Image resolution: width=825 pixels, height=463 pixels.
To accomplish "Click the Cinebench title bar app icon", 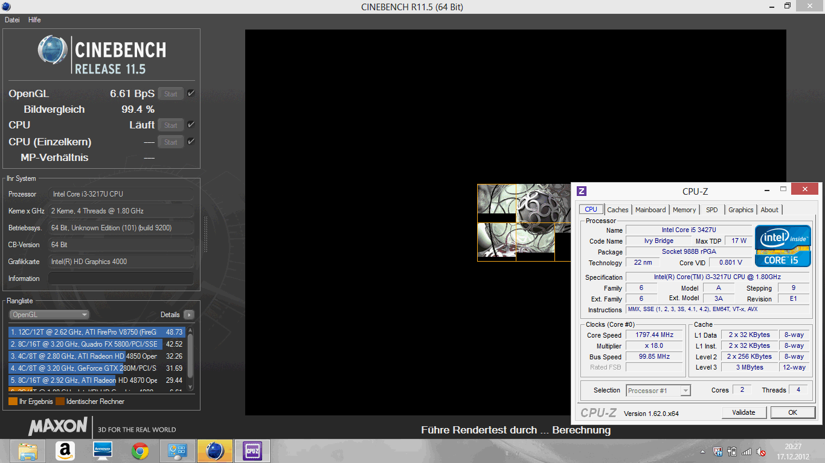I will tap(6, 7).
